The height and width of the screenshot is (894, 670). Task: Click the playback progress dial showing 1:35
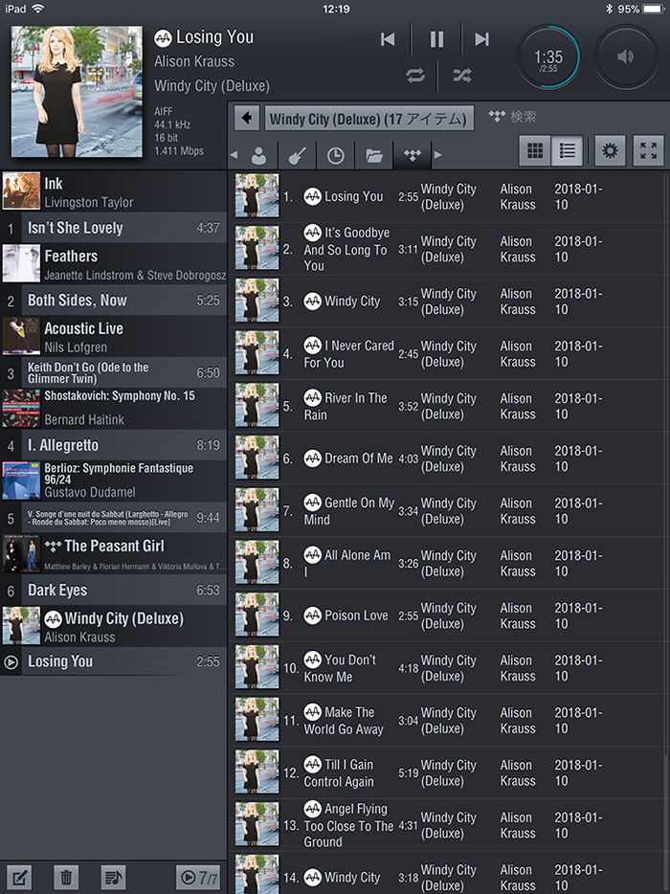pos(548,57)
